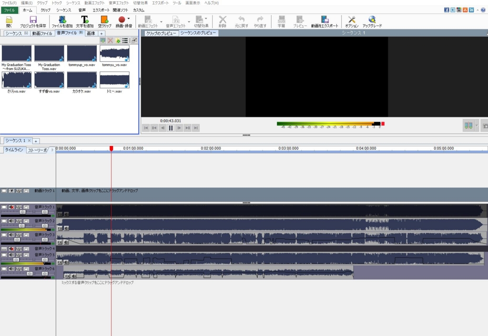488x336 pixels.
Task: Mute 音声トラック 2
Action: click(x=11, y=221)
